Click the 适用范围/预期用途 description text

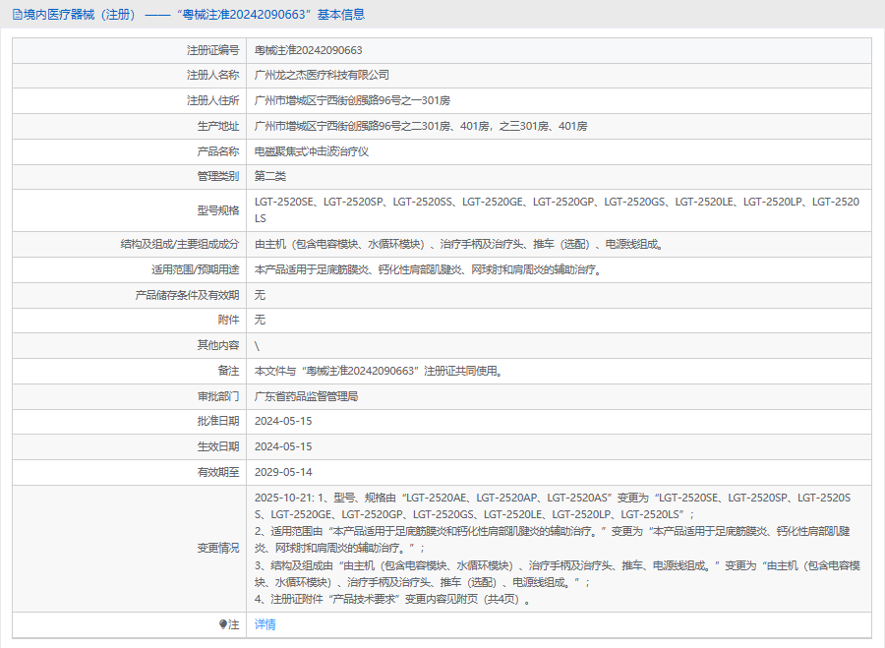[430, 269]
